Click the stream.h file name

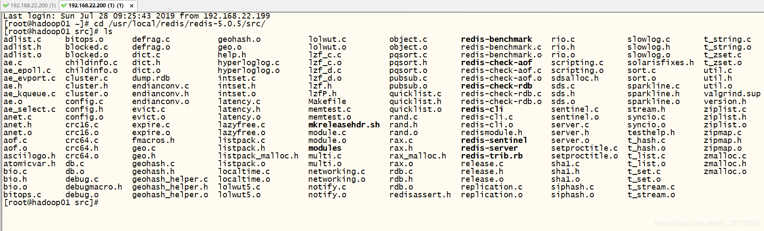point(647,109)
